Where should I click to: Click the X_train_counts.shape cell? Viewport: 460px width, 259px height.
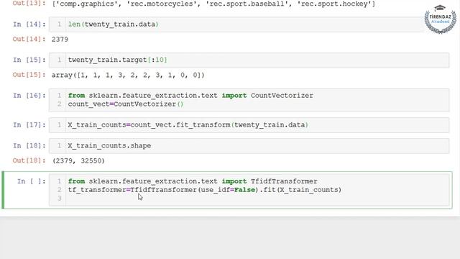[249, 145]
